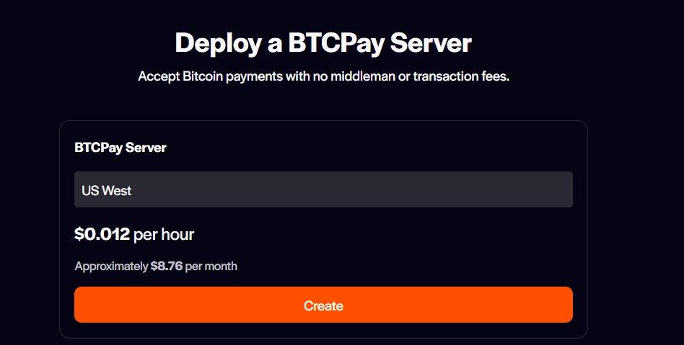This screenshot has height=345, width=684.
Task: Click the word "BTCPay" in the main heading
Action: point(336,43)
